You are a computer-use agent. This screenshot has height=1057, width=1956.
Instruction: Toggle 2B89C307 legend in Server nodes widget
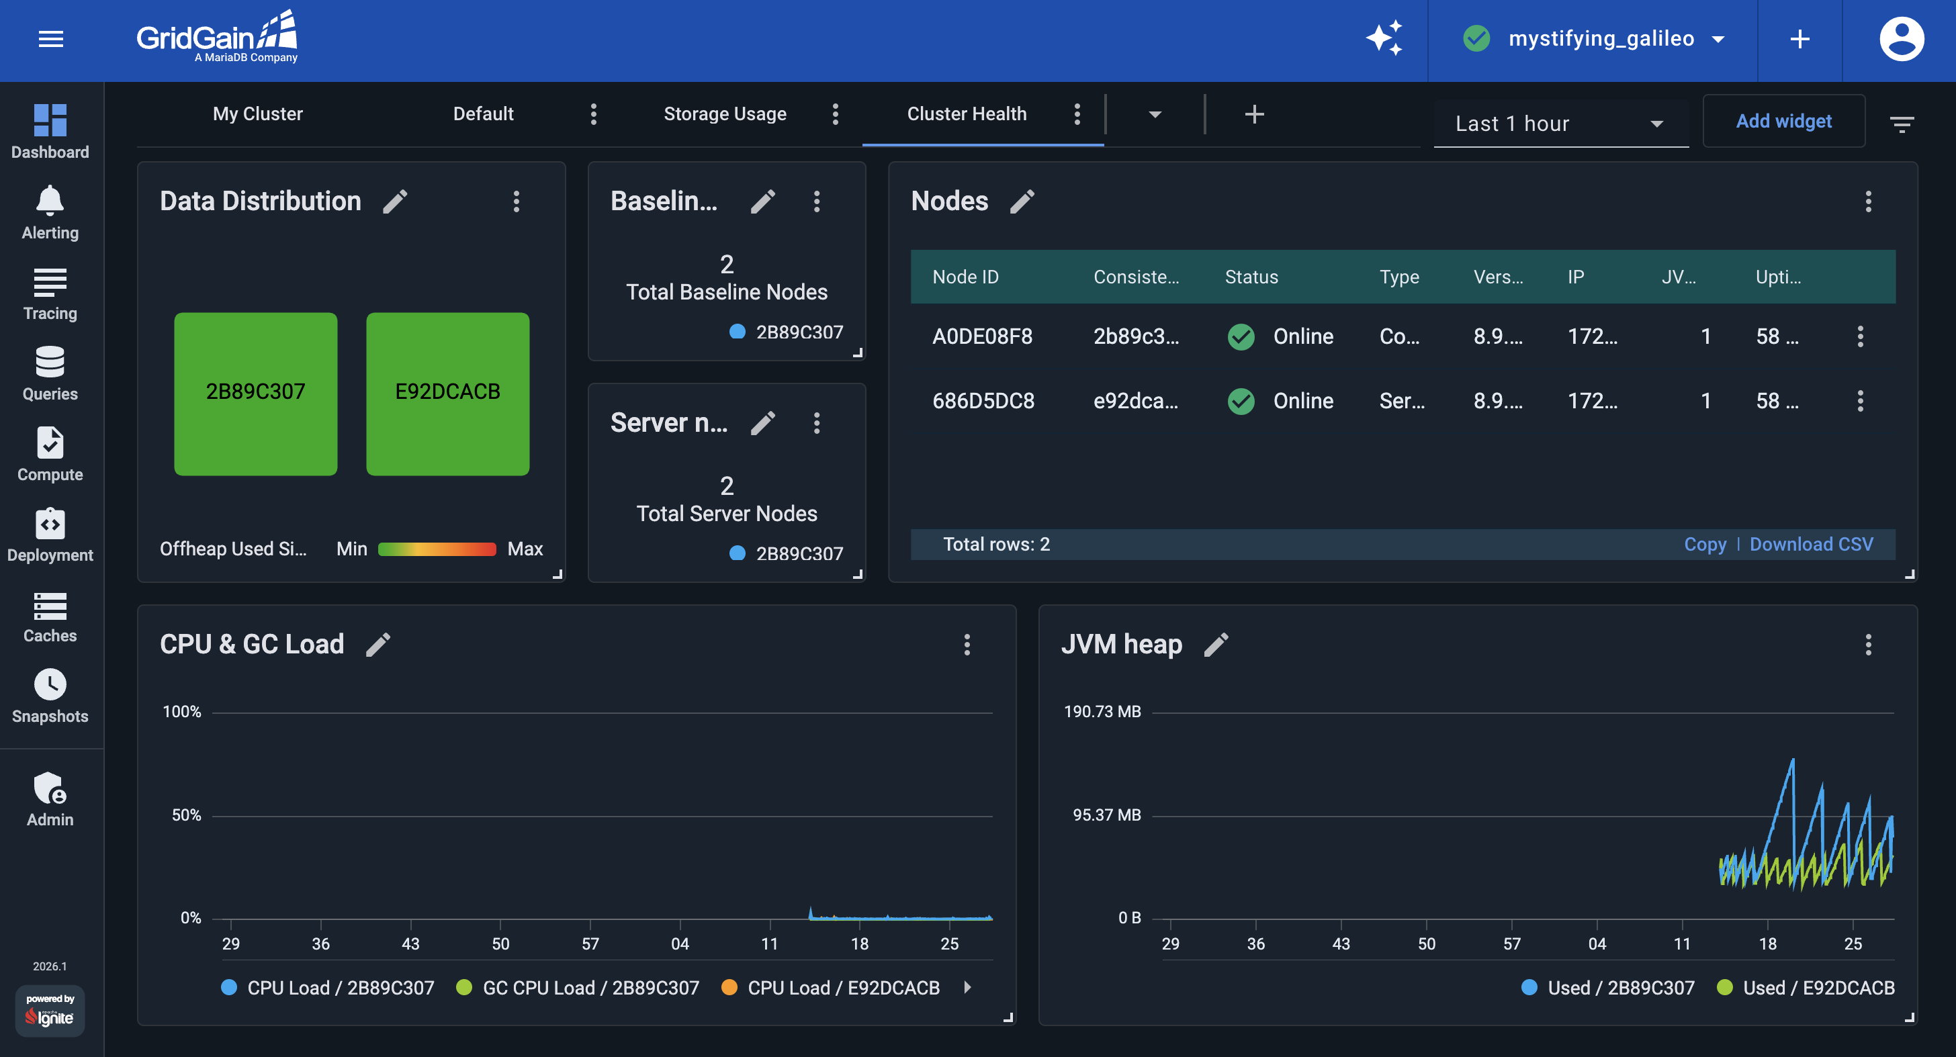coord(786,553)
